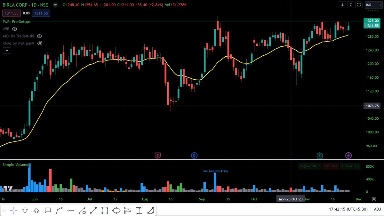
Task: Select the info line tool
Action: click(82, 210)
